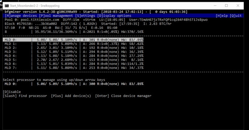
Task: Select the MLD 7 device row
Action: tap(73, 68)
